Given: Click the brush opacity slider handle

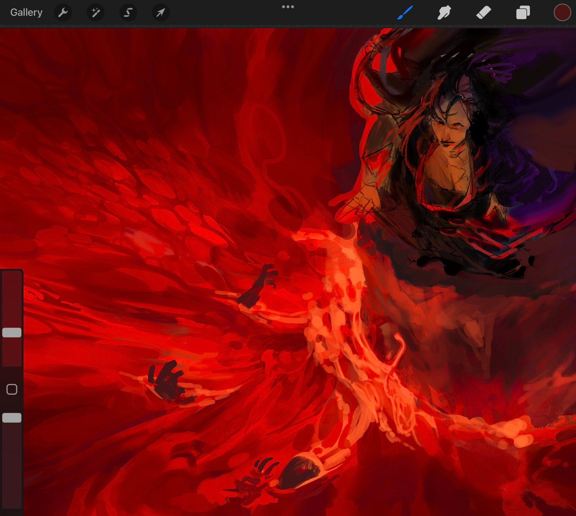Looking at the screenshot, I should pyautogui.click(x=12, y=418).
